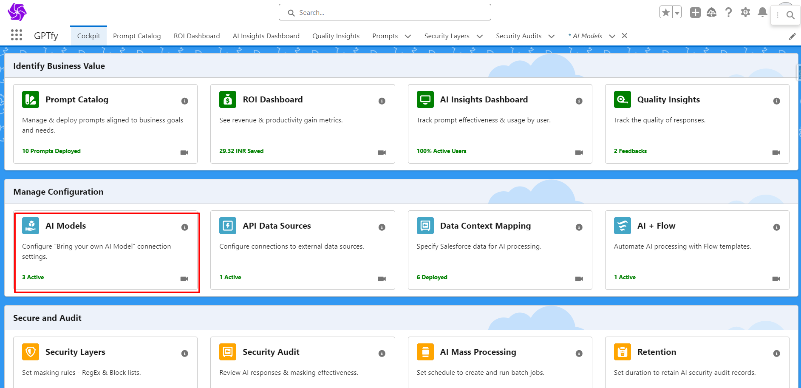801x388 pixels.
Task: Expand the Prompts tab dropdown chevron
Action: coord(408,36)
